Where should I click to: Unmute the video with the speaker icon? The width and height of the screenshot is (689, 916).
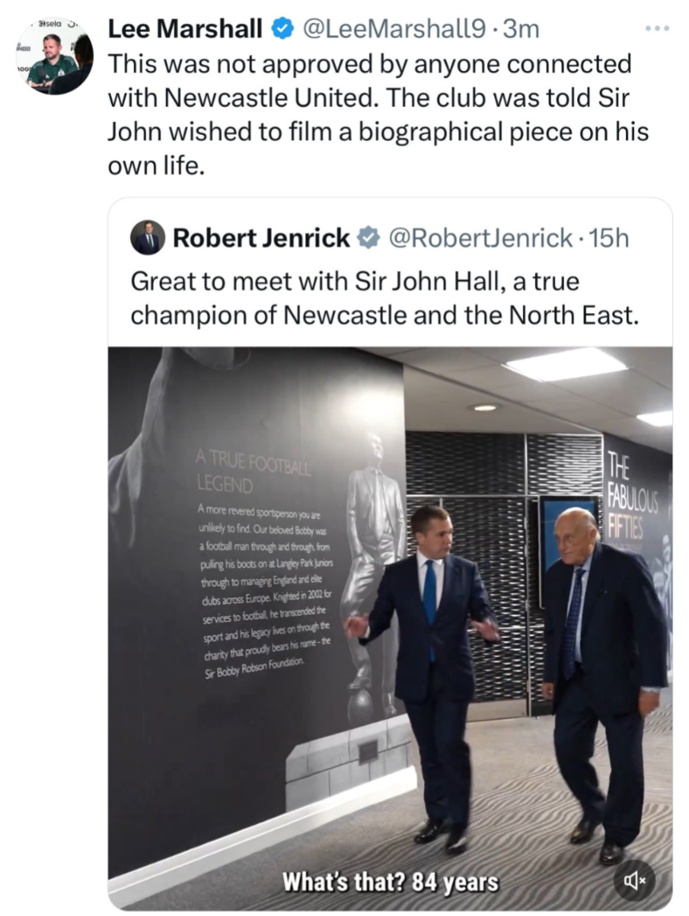pos(635,880)
